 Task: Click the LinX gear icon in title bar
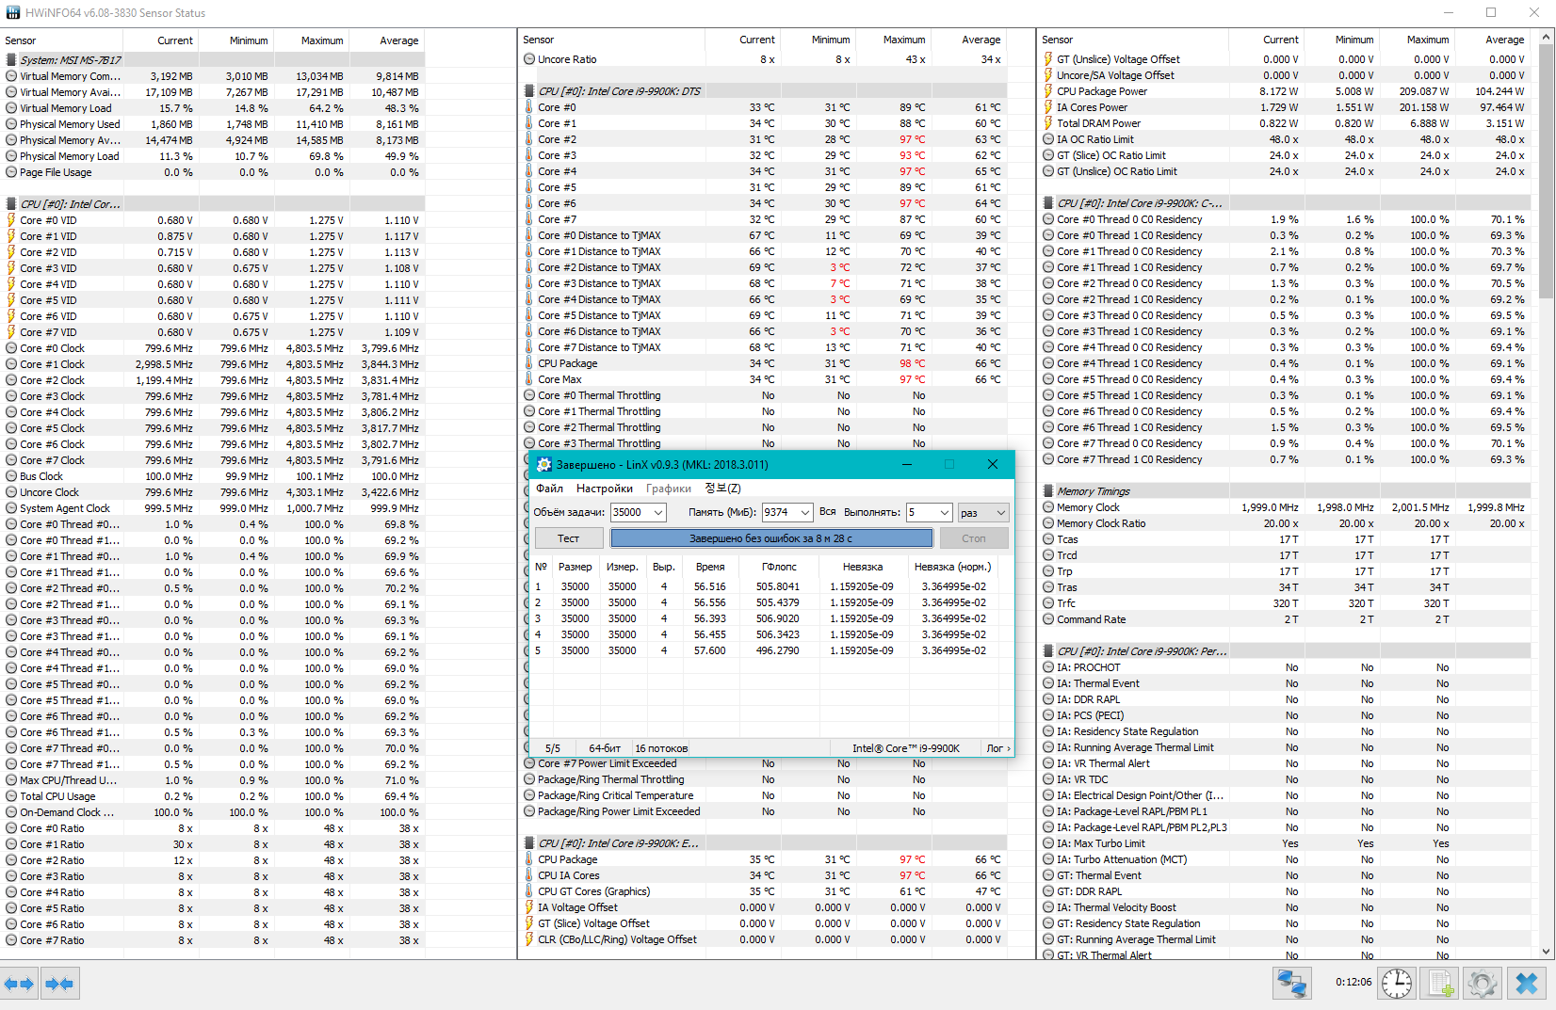[544, 464]
